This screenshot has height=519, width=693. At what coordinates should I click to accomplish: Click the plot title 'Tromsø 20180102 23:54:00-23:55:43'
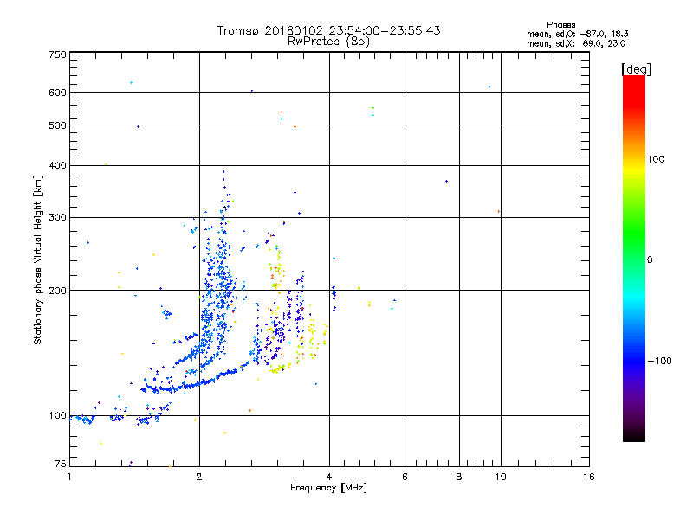(328, 30)
